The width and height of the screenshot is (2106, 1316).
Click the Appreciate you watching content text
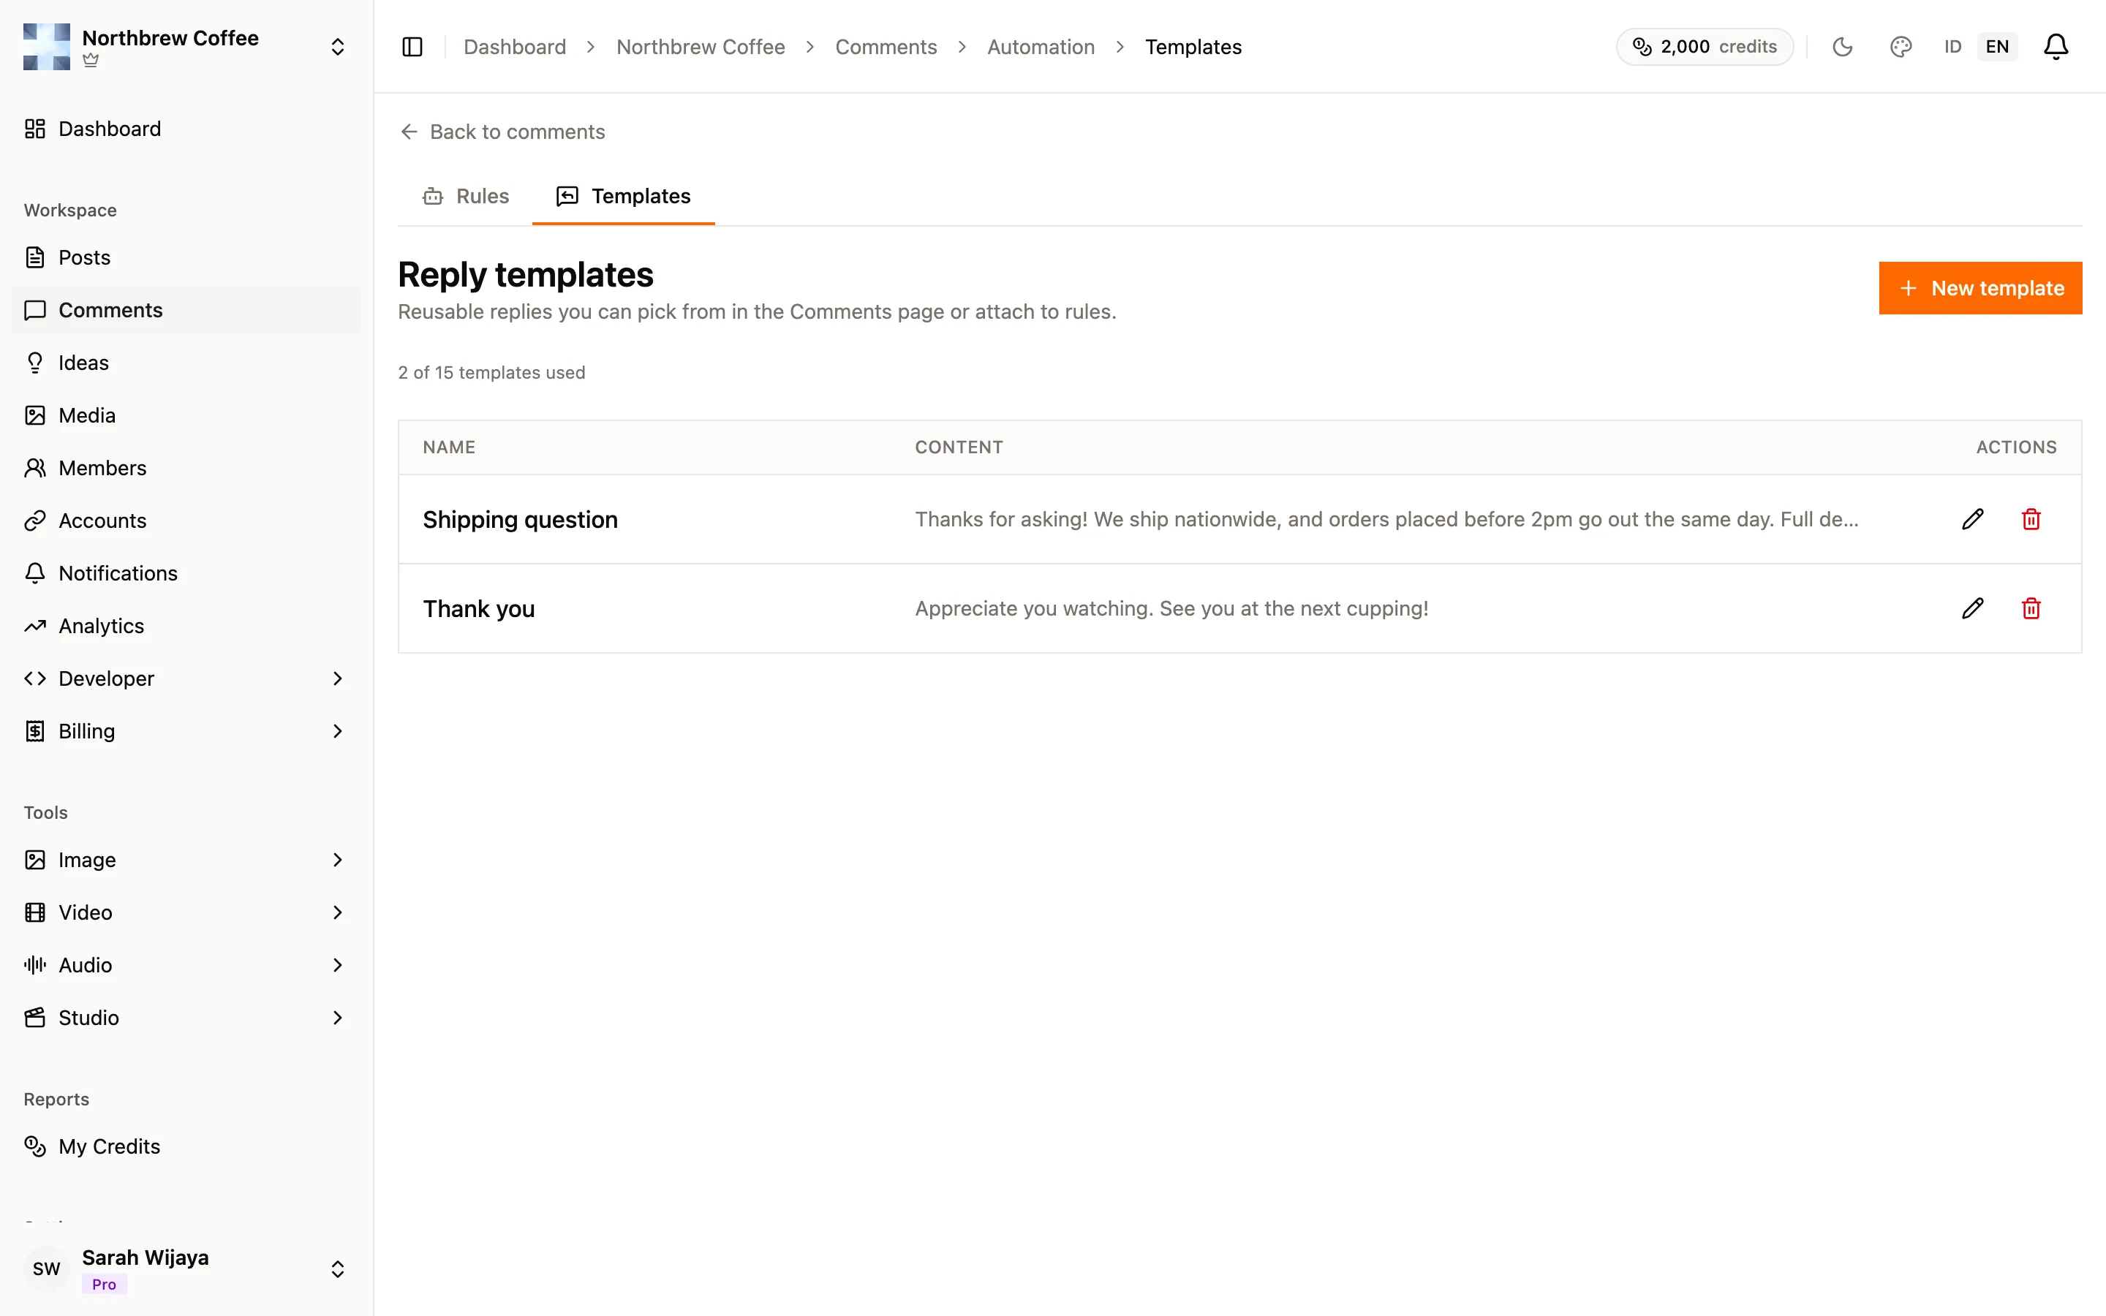point(1171,608)
